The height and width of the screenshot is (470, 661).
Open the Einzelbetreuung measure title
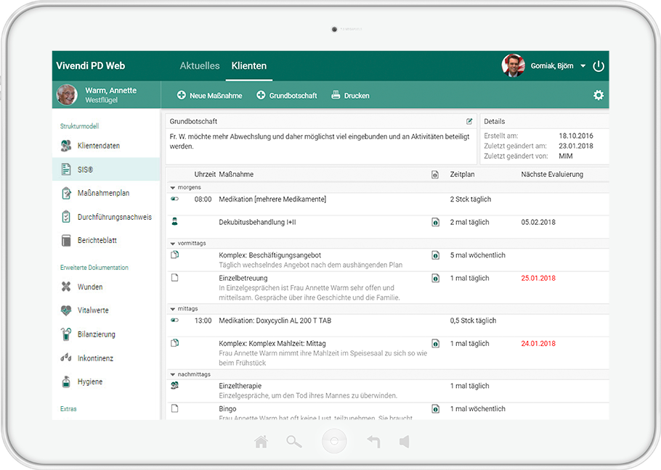coord(243,278)
